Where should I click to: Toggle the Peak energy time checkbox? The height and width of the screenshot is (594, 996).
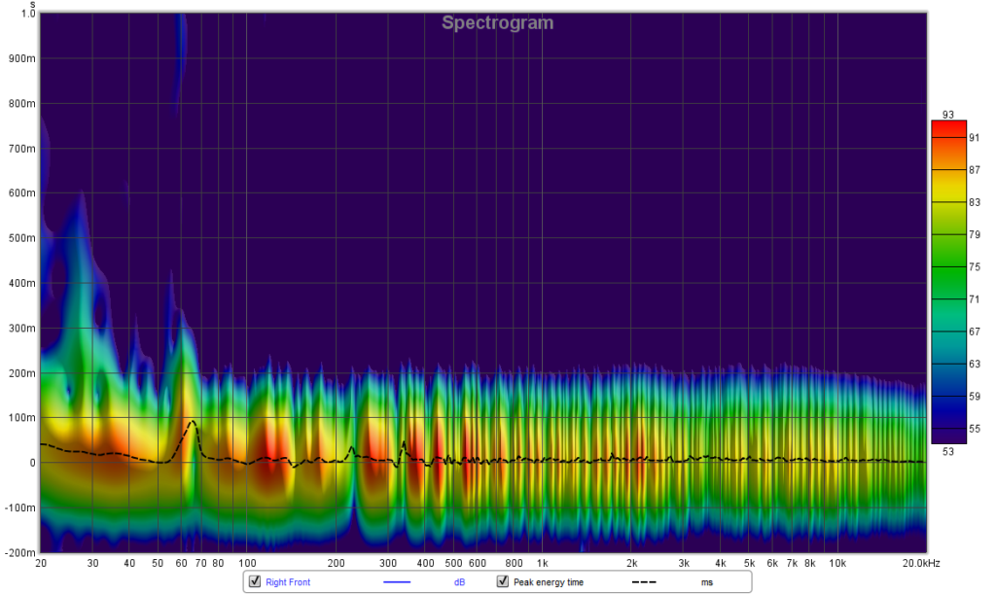tap(503, 581)
